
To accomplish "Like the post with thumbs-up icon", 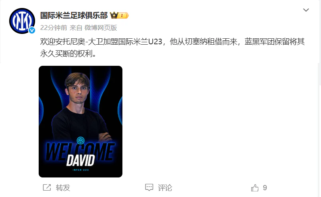I will [x=255, y=187].
